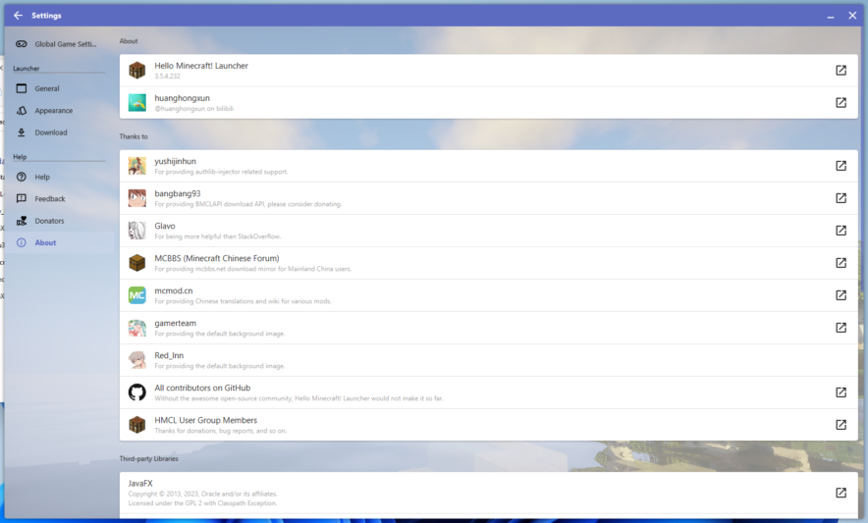Open external link for yushijinhun
This screenshot has height=523, width=868.
pos(841,166)
